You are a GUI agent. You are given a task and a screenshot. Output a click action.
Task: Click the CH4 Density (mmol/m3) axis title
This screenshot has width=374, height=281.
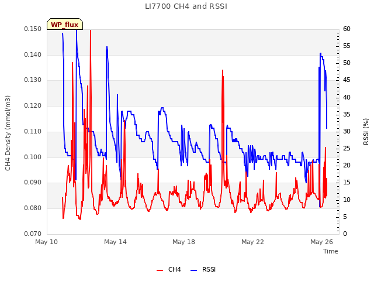[x=8, y=133]
